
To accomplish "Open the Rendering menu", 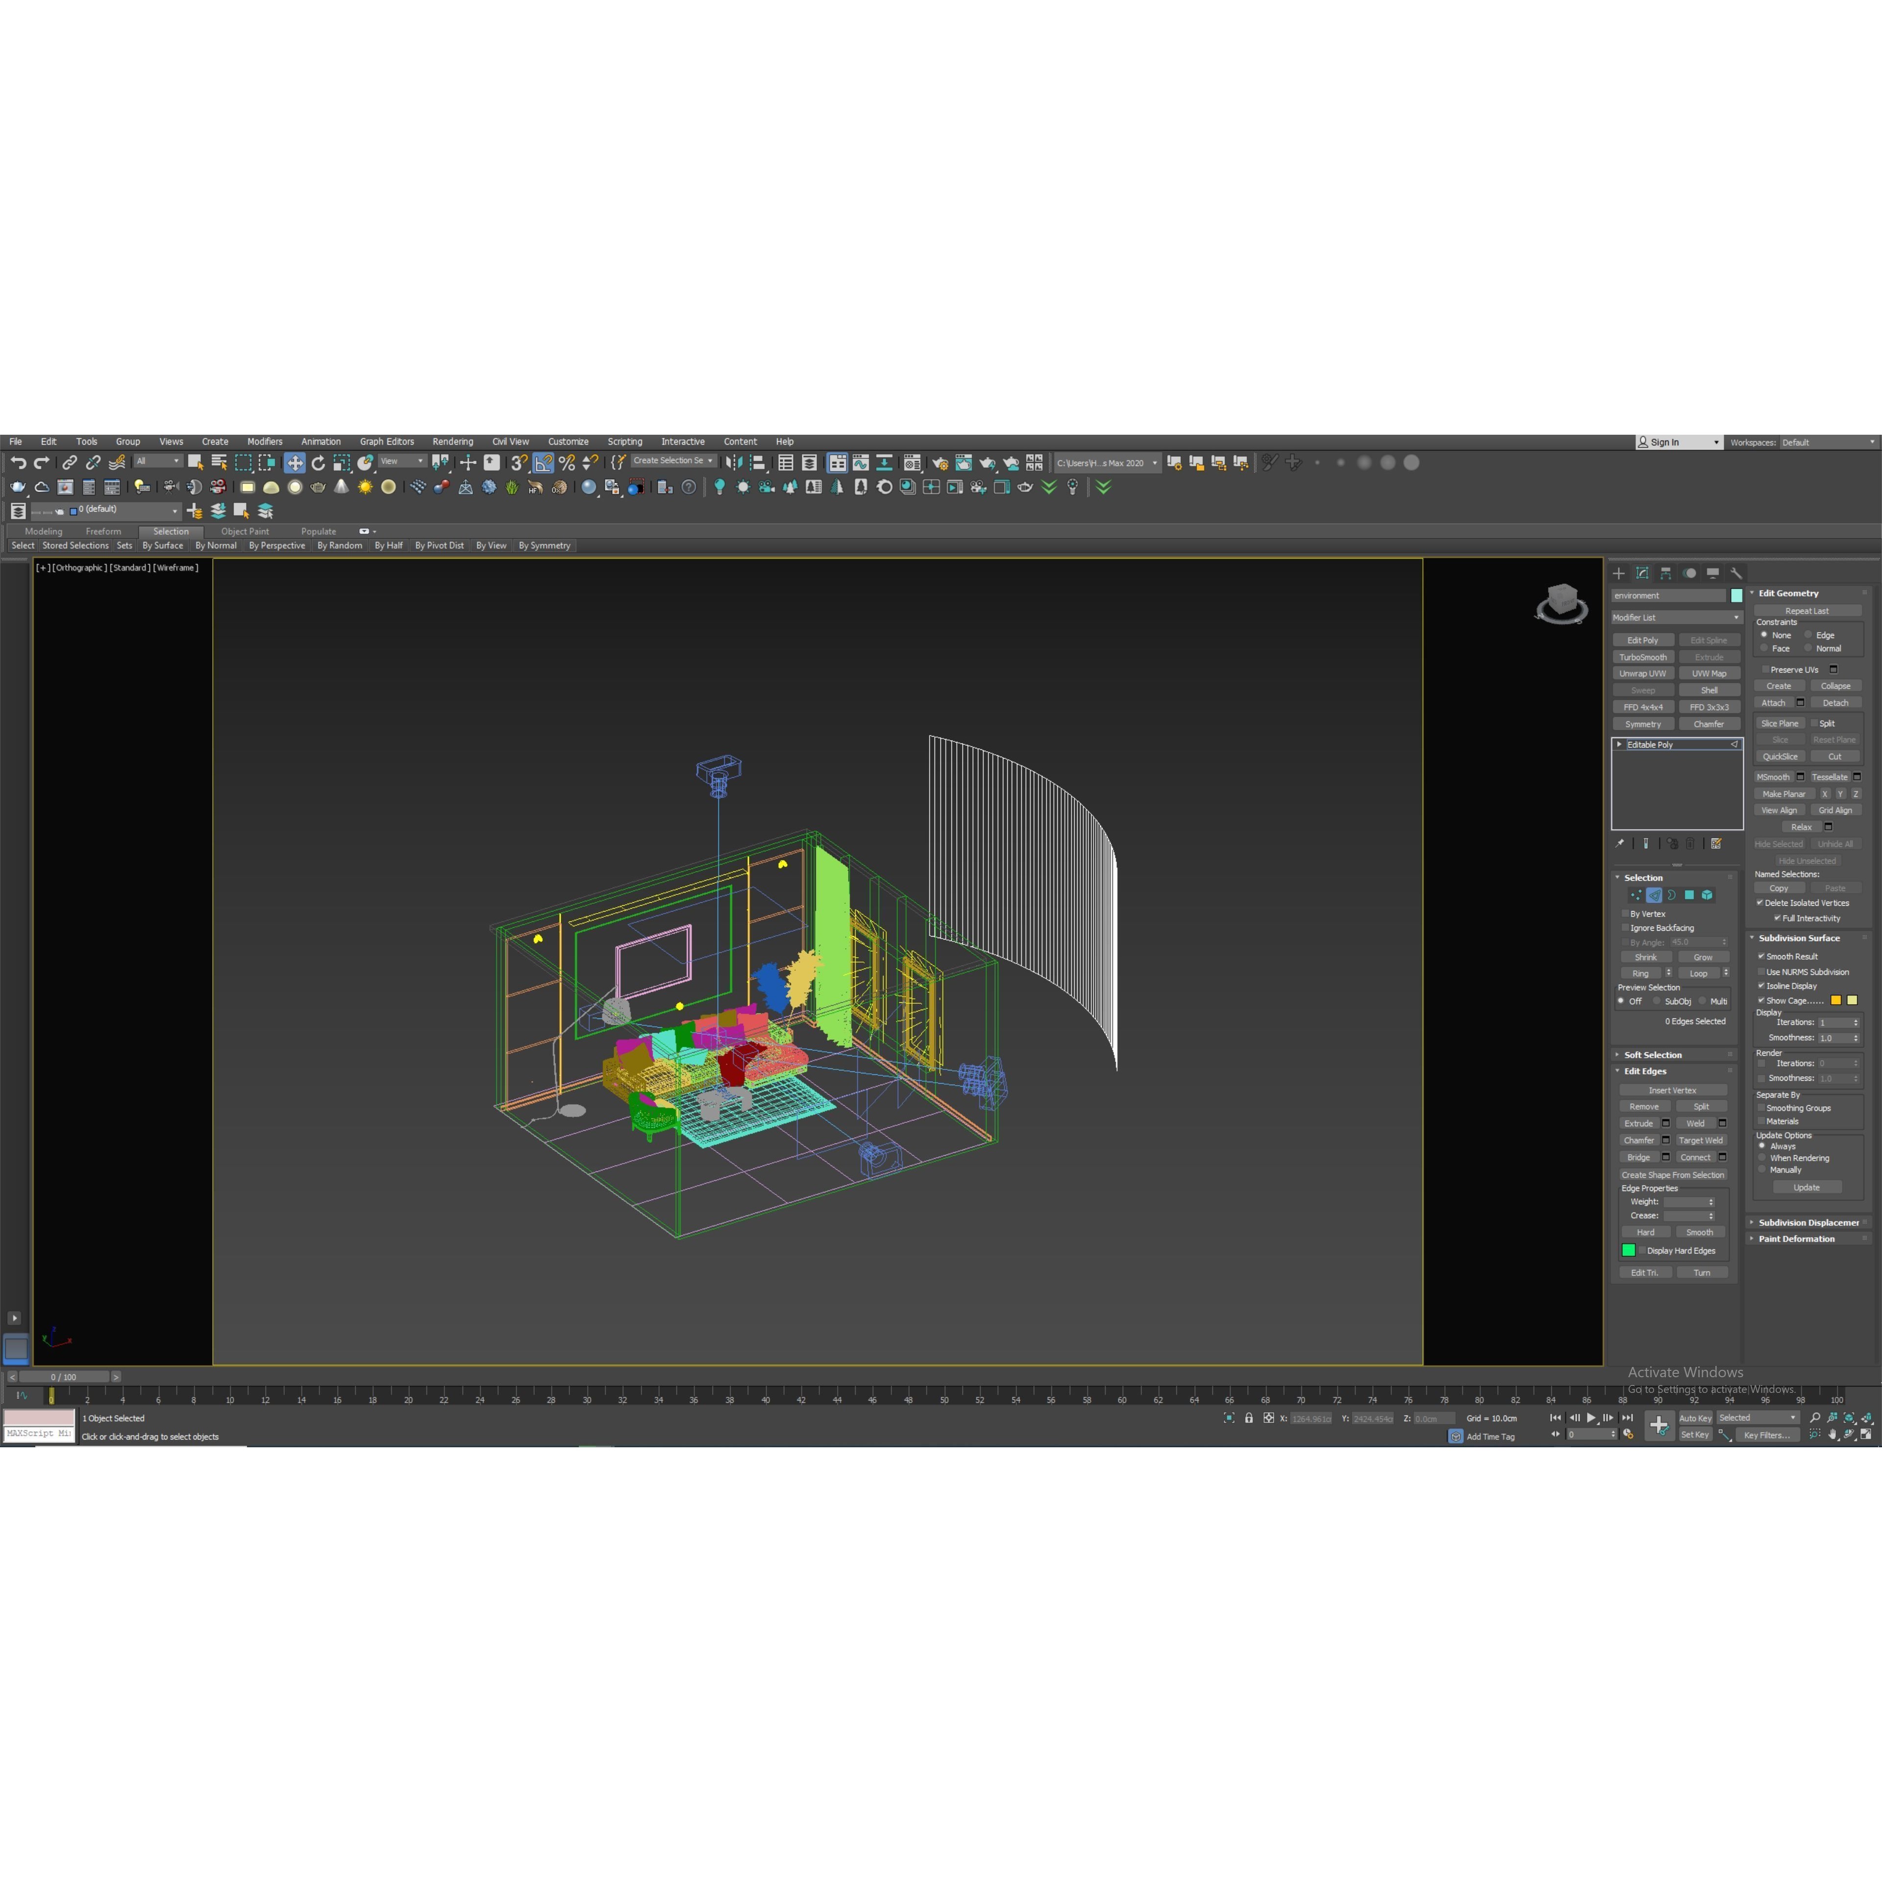I will point(452,441).
